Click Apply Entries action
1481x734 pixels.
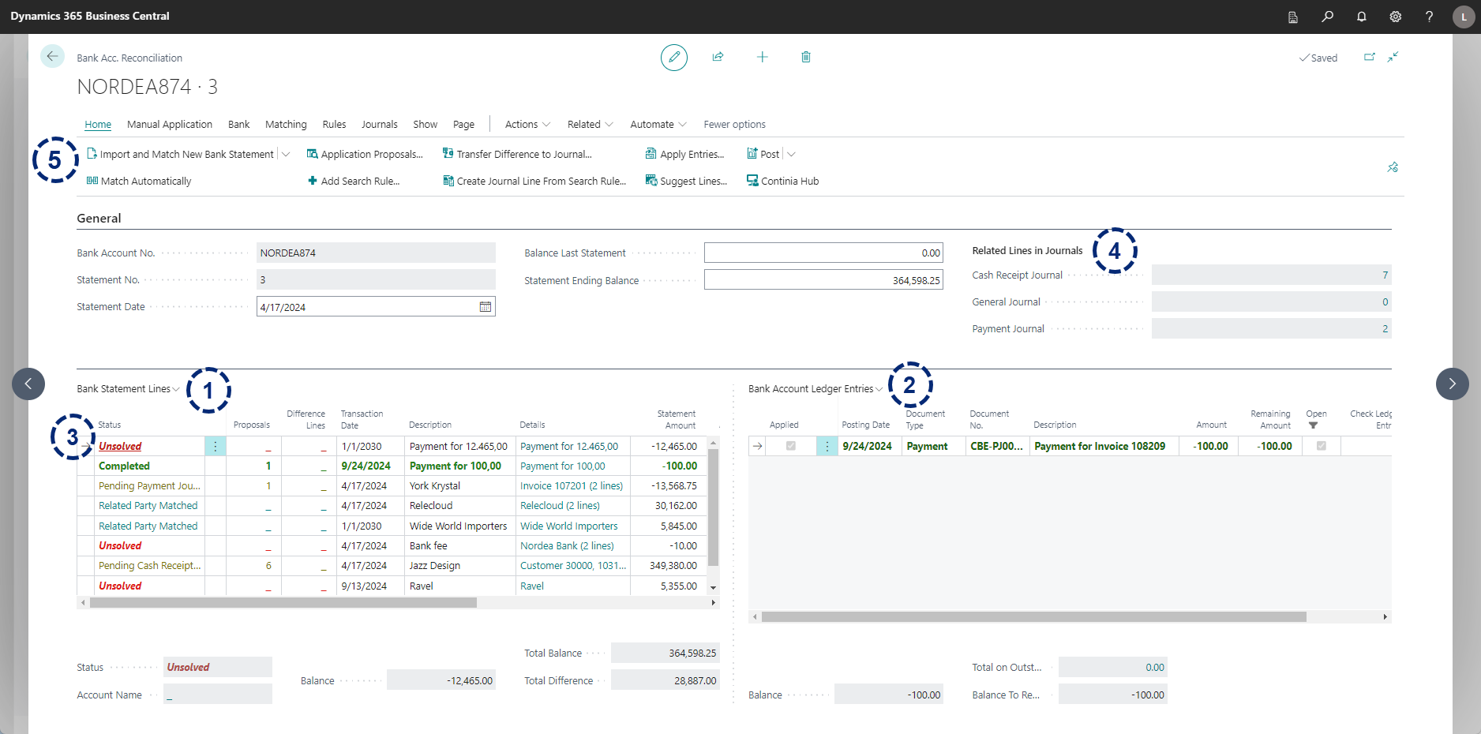point(684,154)
